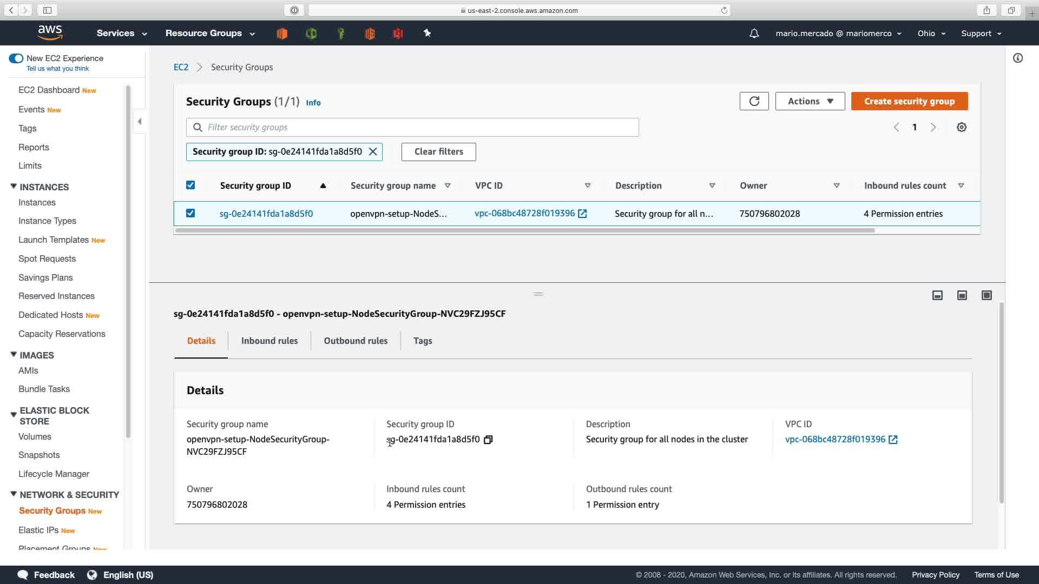Toggle the New EC2 Experience switch
The width and height of the screenshot is (1039, 584).
tap(16, 58)
